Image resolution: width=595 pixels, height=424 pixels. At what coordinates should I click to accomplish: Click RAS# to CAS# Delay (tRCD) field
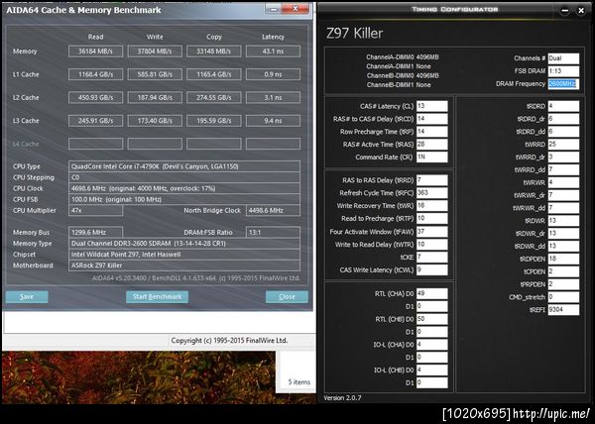[431, 119]
